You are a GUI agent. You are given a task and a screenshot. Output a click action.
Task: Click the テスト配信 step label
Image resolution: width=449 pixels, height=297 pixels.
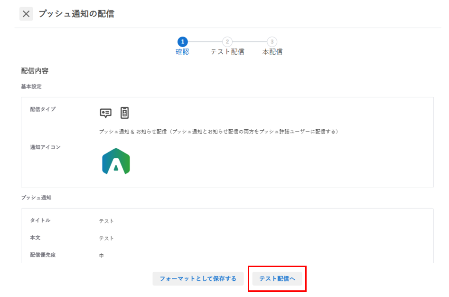(227, 52)
